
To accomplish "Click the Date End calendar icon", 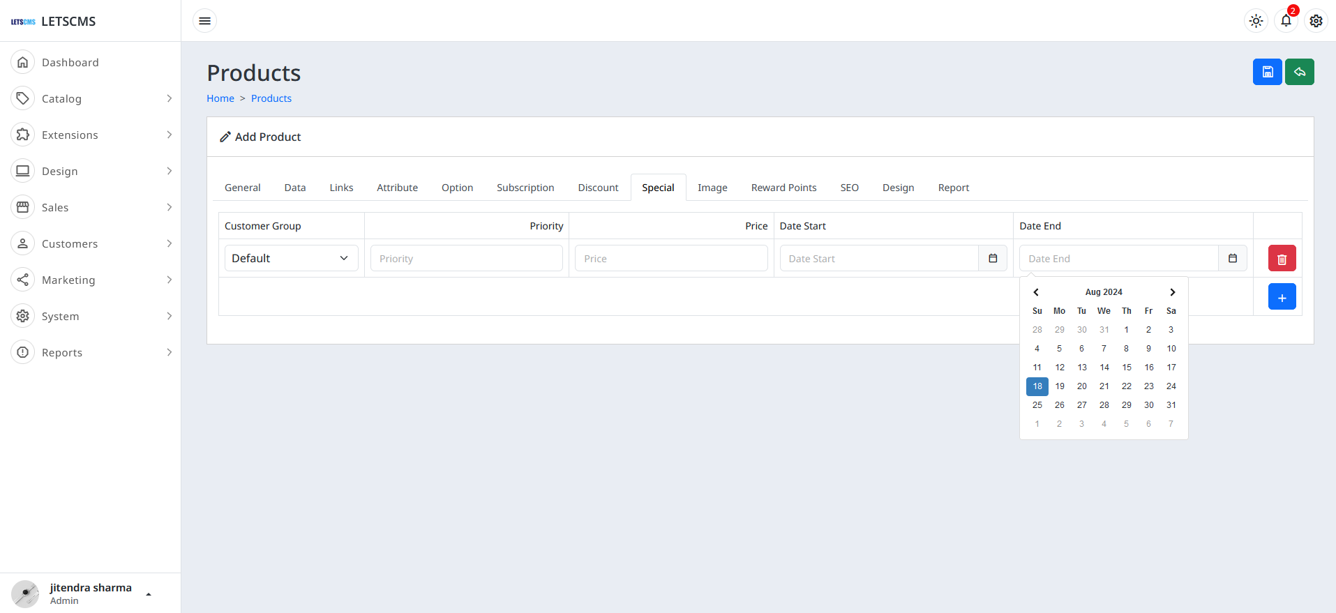I will click(x=1233, y=259).
